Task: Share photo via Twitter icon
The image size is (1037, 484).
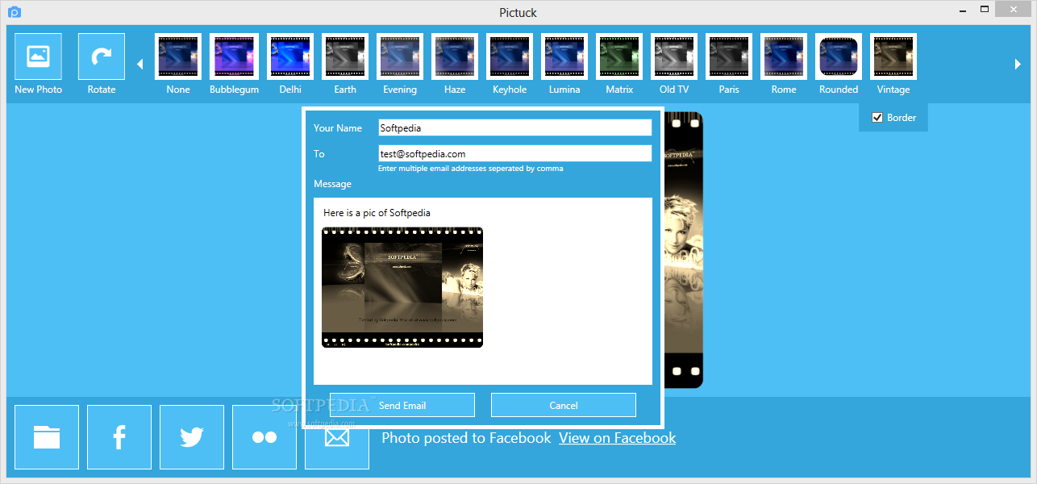Action: coord(192,437)
